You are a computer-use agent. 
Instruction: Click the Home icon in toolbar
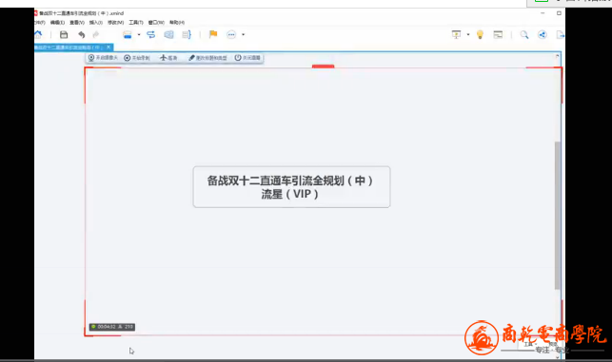point(38,35)
